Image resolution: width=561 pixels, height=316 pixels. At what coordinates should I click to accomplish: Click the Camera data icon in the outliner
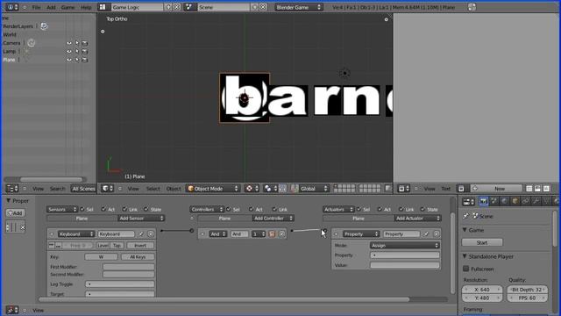point(32,43)
